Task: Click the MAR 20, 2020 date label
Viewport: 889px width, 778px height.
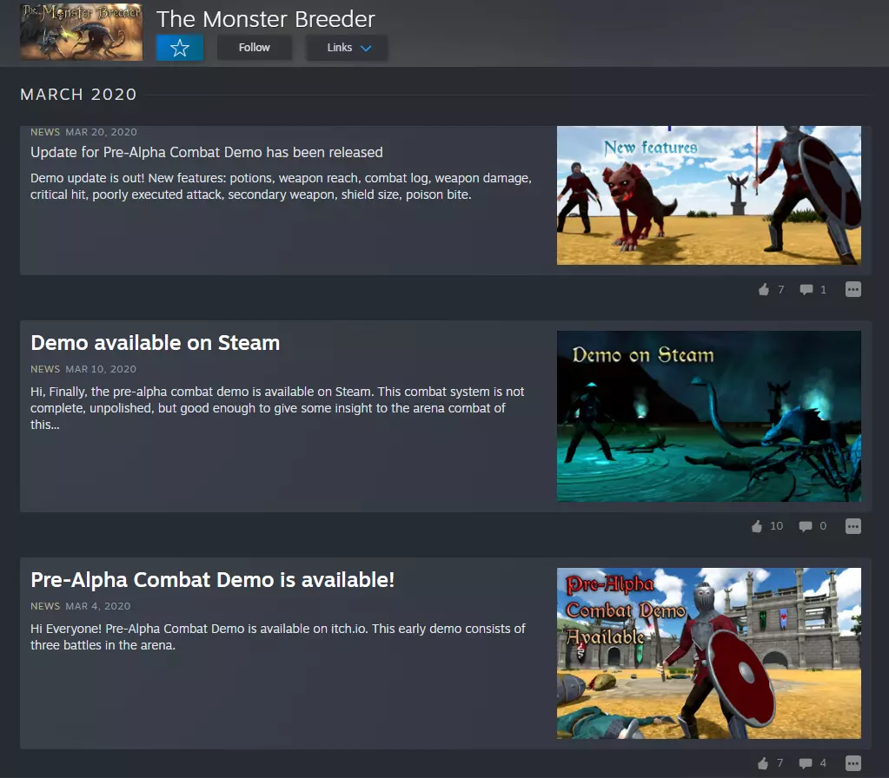Action: click(x=101, y=132)
